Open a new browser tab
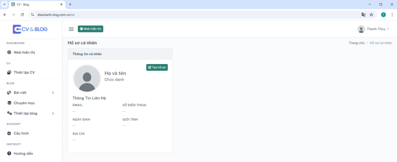Viewport: 397px width, 162px height. pos(70,4)
